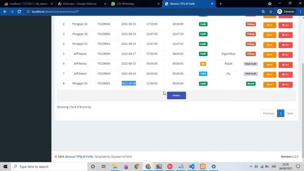Open File Explorer from taskbar
This screenshot has height=171, width=304.
click(x=115, y=167)
